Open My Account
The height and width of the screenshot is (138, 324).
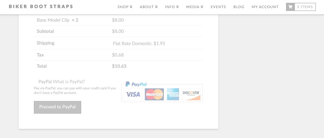click(265, 7)
